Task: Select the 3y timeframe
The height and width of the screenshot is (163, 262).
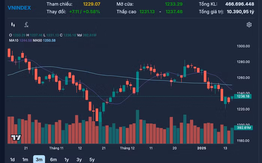Action: 79,160
